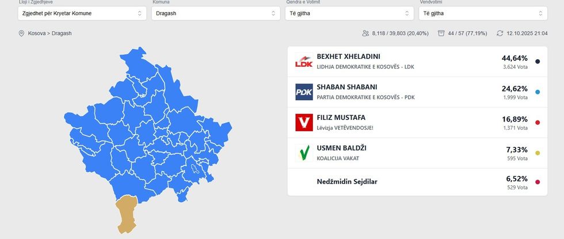Click the LDK party logo
The height and width of the screenshot is (239, 564).
[304, 62]
